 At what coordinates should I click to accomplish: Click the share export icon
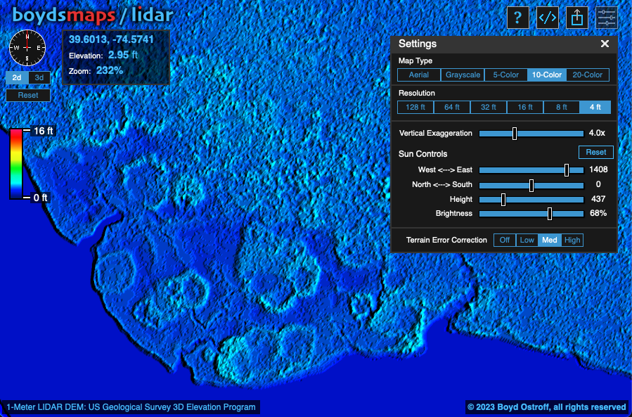tap(577, 18)
